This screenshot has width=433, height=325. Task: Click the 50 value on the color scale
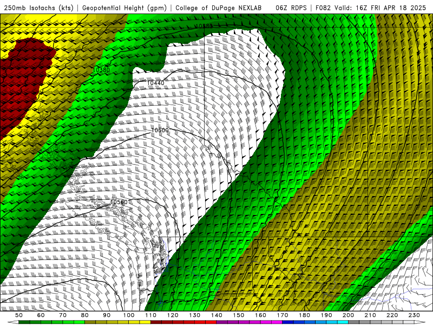(18, 315)
